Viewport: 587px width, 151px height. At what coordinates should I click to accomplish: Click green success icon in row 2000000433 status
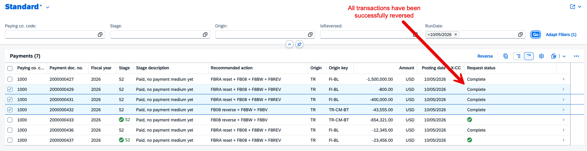click(x=469, y=120)
